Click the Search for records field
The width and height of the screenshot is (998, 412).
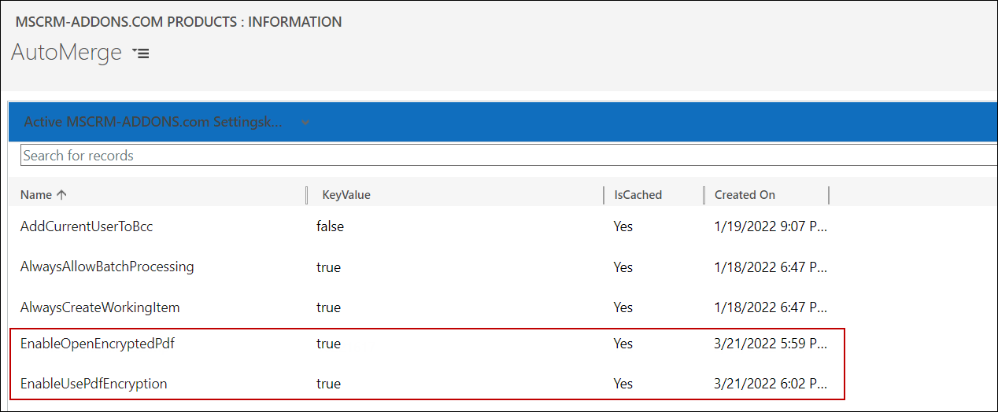point(508,156)
